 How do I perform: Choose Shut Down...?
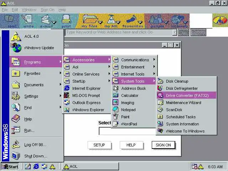pos(36,156)
